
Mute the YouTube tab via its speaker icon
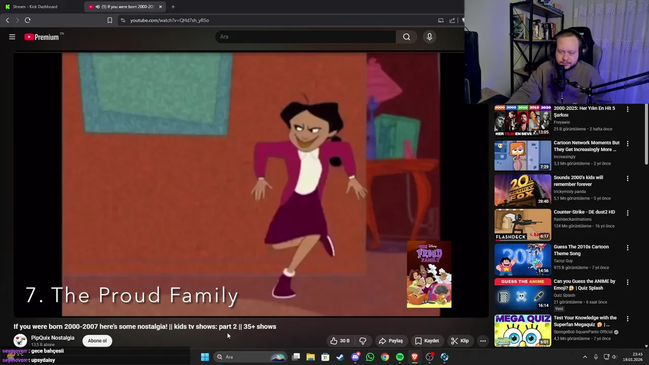click(x=97, y=7)
